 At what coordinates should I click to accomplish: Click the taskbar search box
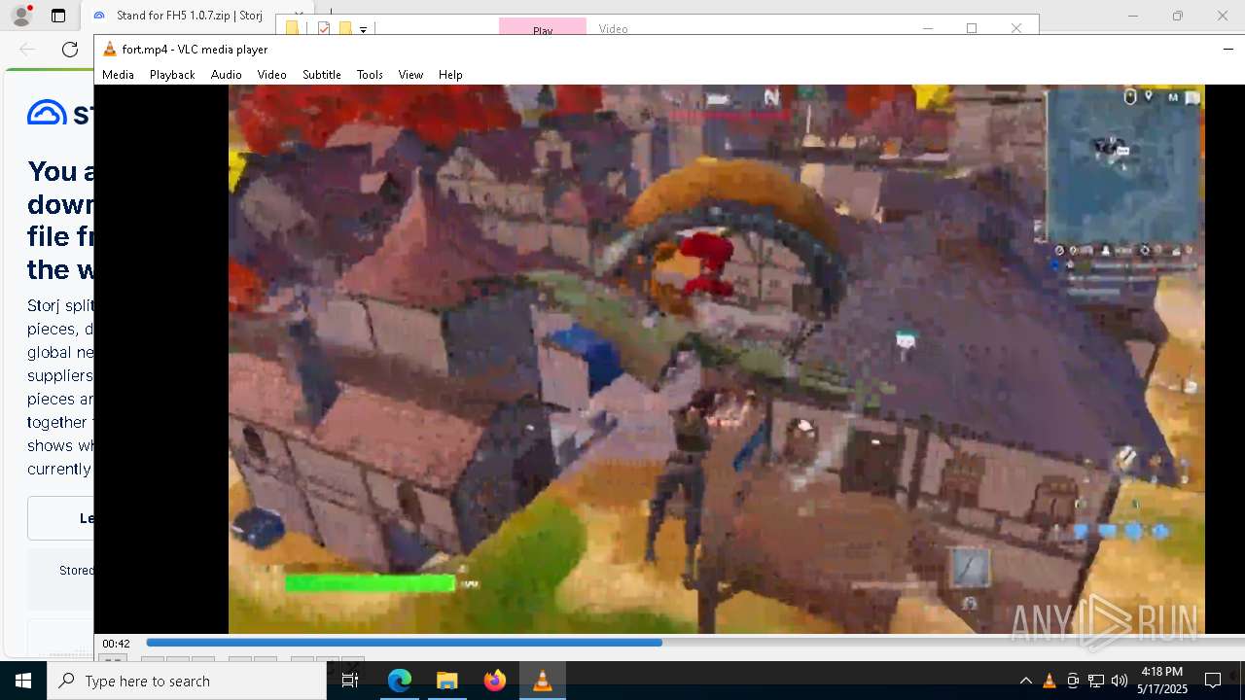tap(187, 681)
